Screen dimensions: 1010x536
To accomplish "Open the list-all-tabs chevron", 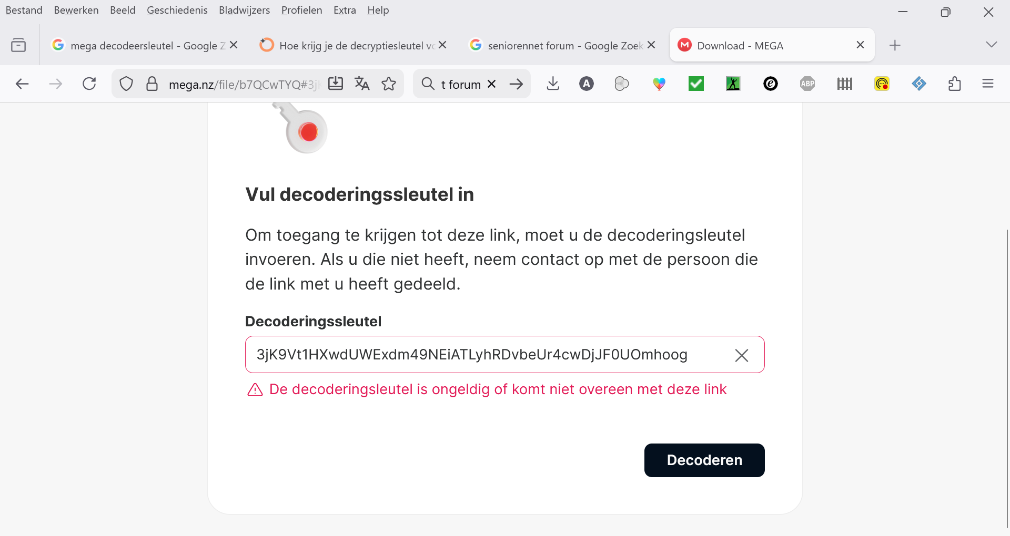I will pos(992,45).
